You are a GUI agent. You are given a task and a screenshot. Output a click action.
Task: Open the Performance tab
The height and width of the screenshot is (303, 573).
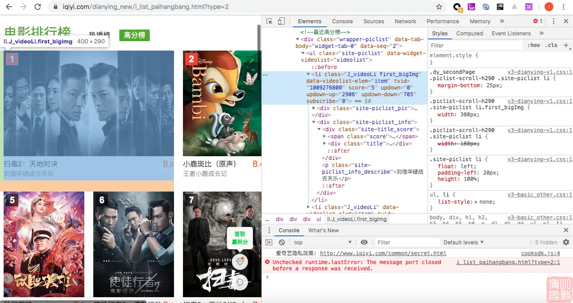(443, 21)
